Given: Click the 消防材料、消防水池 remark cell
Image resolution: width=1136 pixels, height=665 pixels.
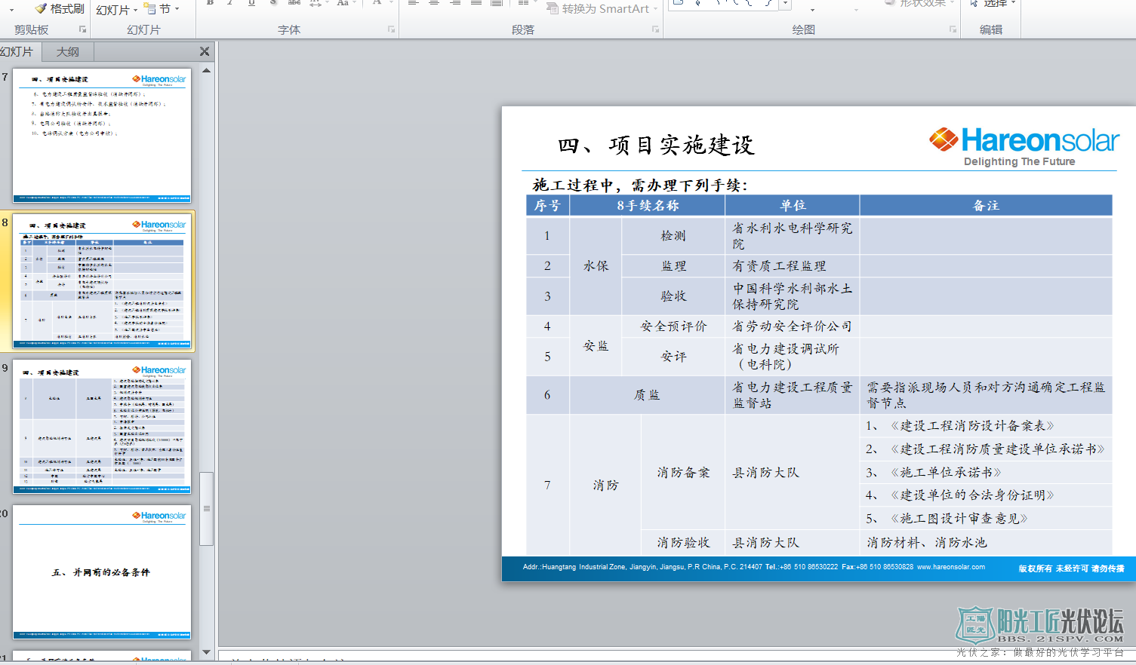Looking at the screenshot, I should (x=986, y=543).
